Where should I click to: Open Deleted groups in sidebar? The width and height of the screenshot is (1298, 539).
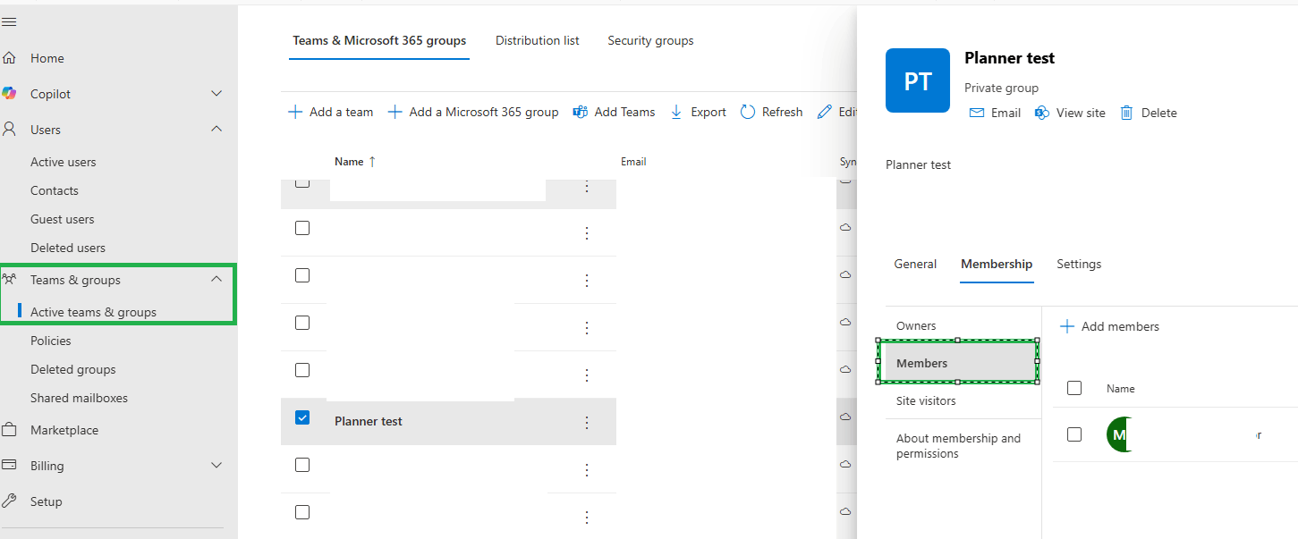(72, 369)
